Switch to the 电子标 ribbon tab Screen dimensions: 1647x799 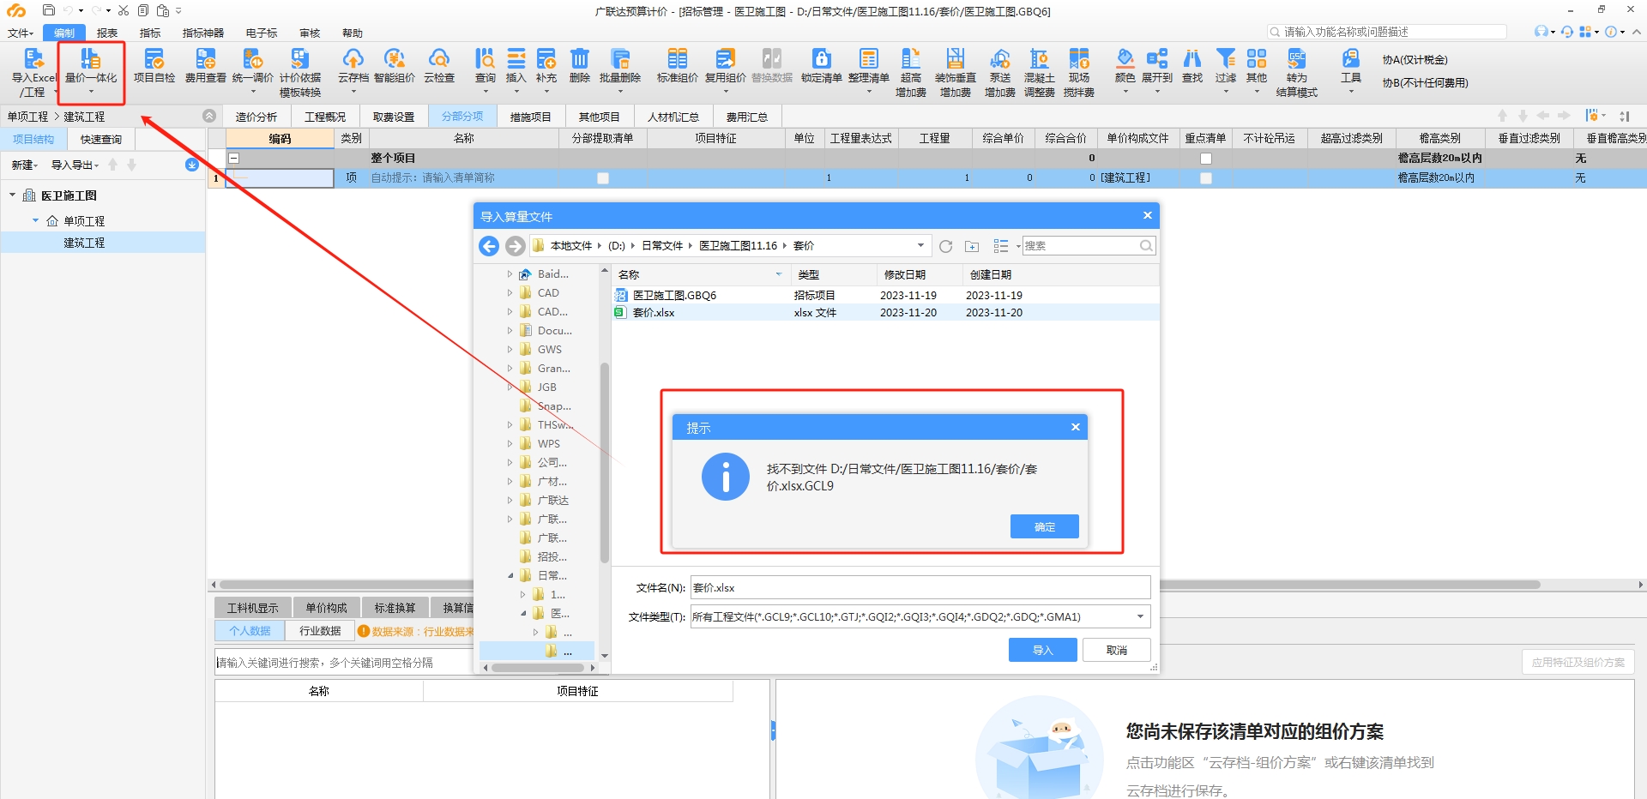tap(262, 33)
